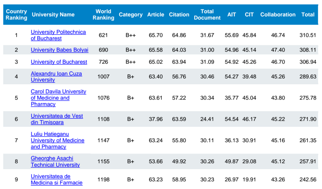This screenshot has height=189, width=322.
Task: Select collaboration value 43.80
Action: pyautogui.click(x=278, y=98)
